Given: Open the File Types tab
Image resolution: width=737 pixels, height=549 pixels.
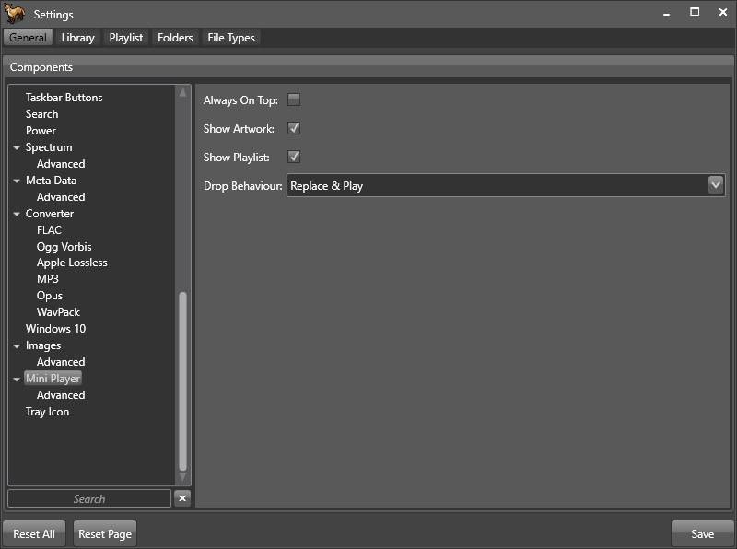Looking at the screenshot, I should pos(231,38).
